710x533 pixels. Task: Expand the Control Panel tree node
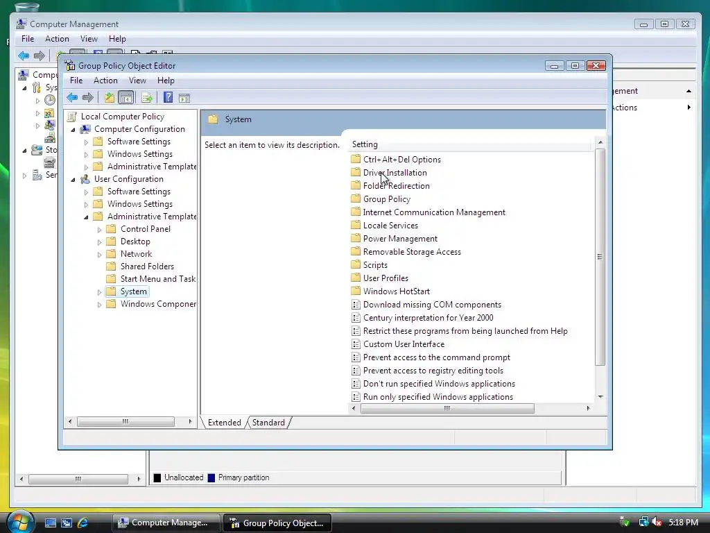click(x=100, y=230)
